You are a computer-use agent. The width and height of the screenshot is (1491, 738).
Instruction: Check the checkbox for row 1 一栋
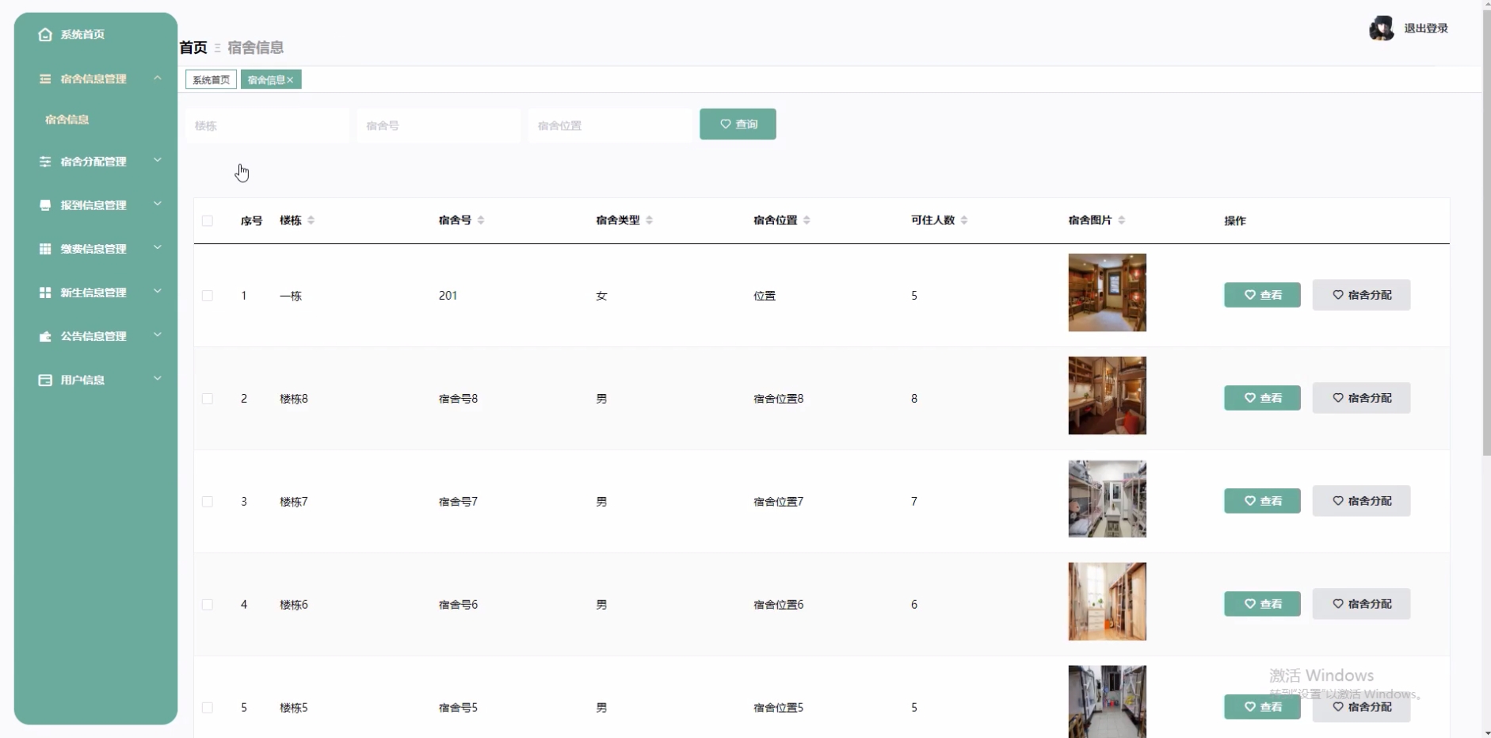point(208,296)
